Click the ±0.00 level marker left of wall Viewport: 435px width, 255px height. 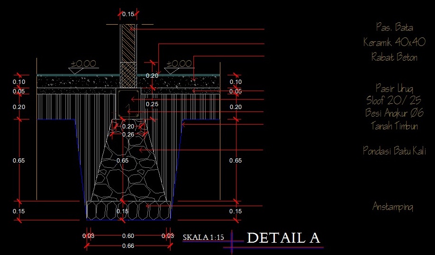click(x=83, y=64)
